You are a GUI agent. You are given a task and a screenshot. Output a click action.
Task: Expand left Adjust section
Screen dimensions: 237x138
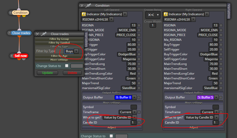(x=112, y=127)
